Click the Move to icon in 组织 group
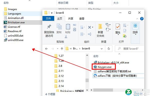Viewport: 150px width, 96px height. pos(82,27)
